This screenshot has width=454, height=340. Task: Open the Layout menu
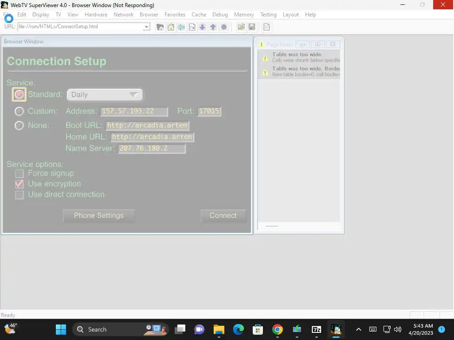pos(291,15)
